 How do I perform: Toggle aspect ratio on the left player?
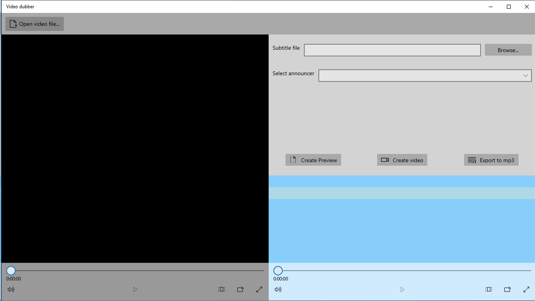pos(221,290)
